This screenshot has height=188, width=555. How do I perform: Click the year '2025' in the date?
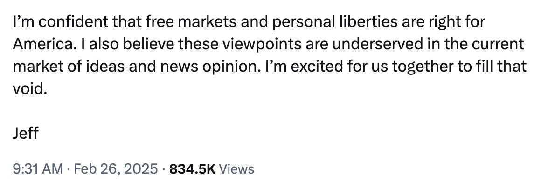pos(139,168)
